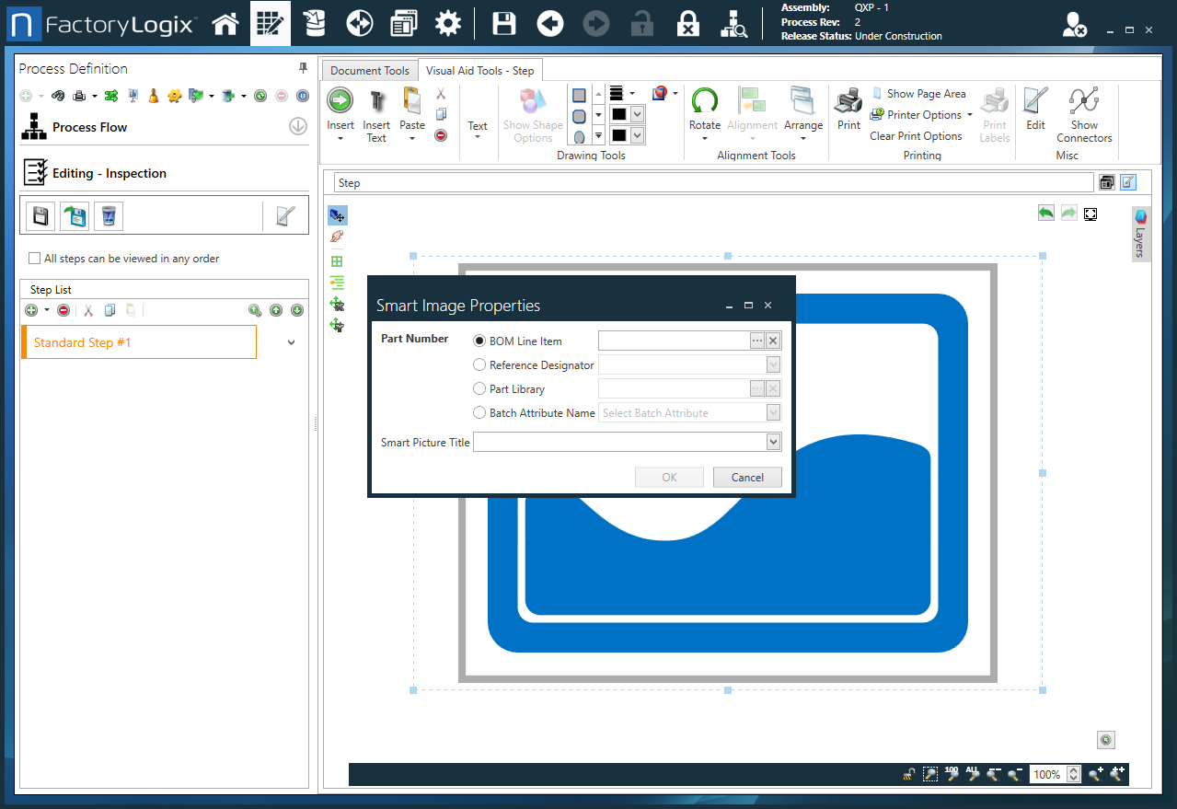The width and height of the screenshot is (1177, 809).
Task: Select the pan hand tool in the canvas sidebar
Action: 337,237
